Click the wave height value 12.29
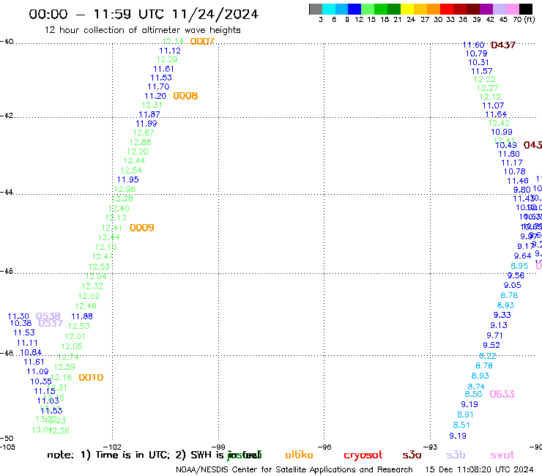Screen dimensions: 542x476 pos(166,59)
